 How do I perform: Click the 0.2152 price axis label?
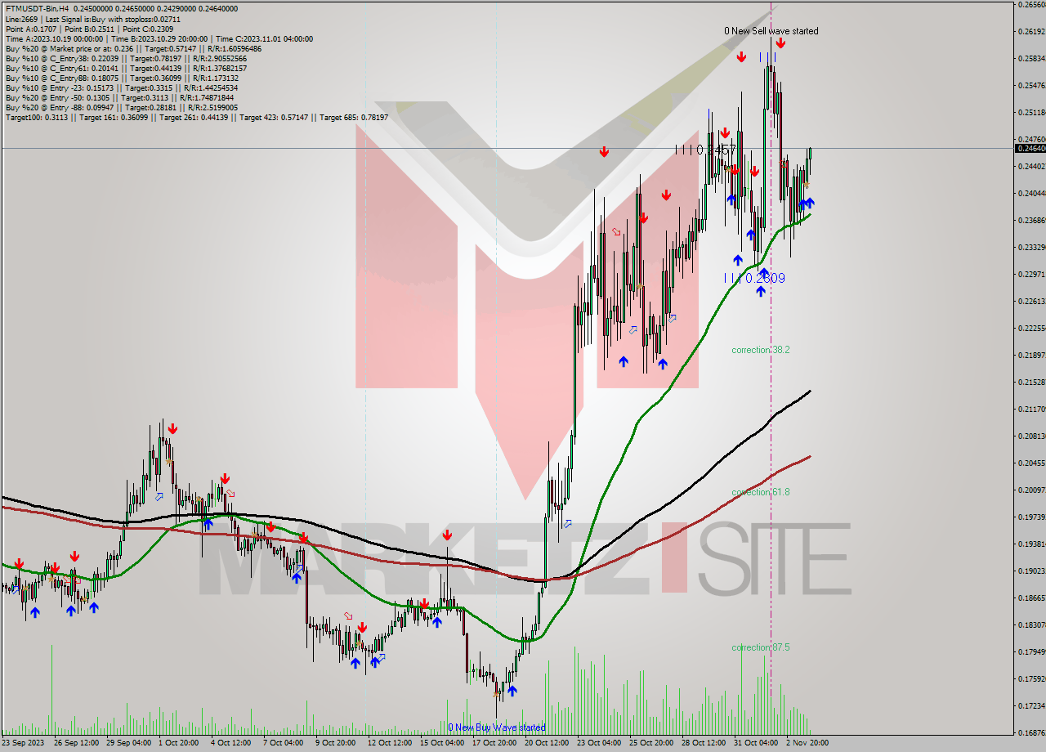(1031, 383)
